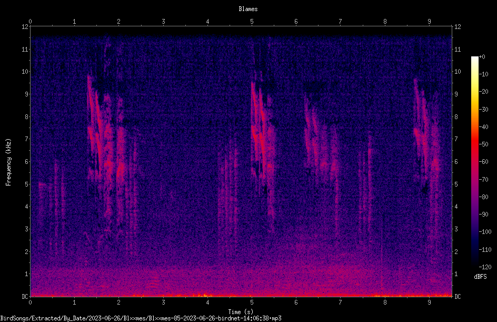Click the "7" second label on the top time axis

(341, 22)
